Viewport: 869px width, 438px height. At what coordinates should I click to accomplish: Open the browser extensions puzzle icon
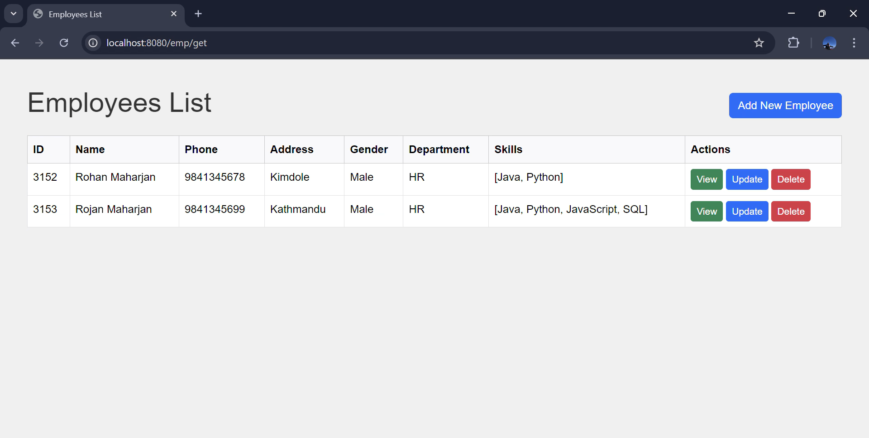coord(793,43)
